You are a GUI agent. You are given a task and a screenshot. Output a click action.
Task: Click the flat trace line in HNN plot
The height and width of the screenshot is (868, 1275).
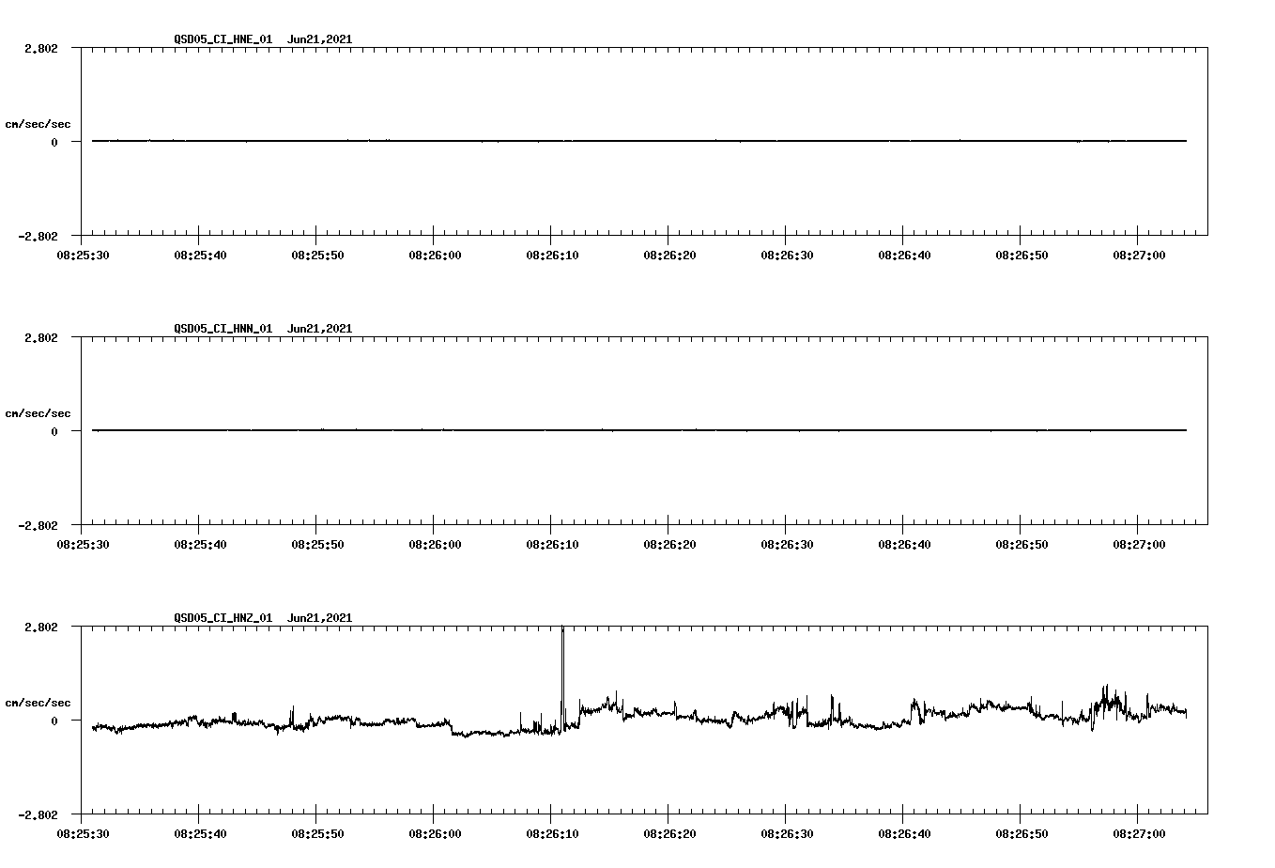click(639, 430)
